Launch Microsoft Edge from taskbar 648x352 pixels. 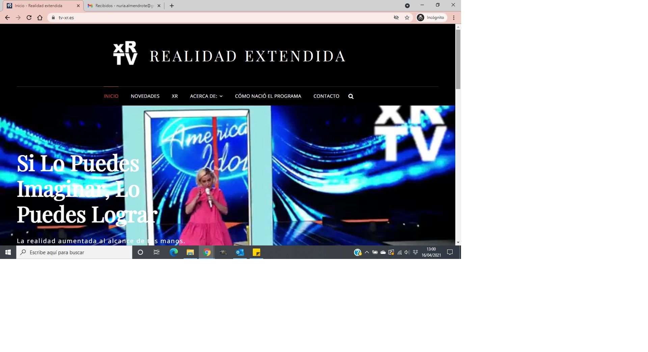pyautogui.click(x=173, y=252)
